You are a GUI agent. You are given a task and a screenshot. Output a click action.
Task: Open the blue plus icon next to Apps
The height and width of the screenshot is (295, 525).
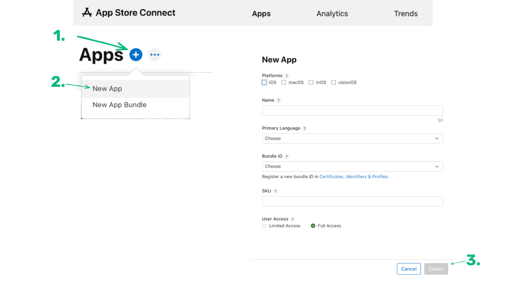point(136,55)
